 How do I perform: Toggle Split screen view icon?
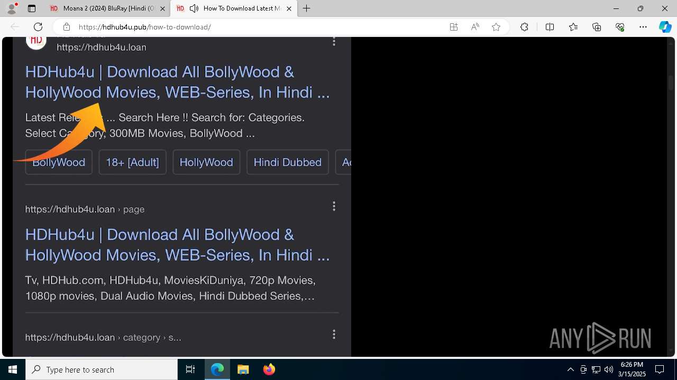550,27
